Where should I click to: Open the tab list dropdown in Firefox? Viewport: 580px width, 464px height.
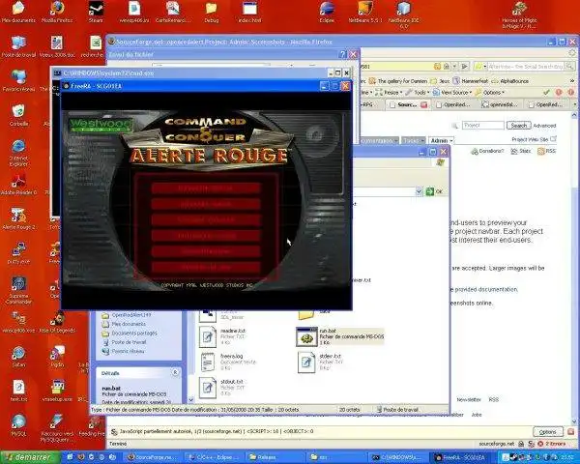(575, 105)
